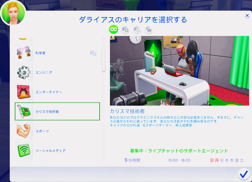Choose the エンターテイナー career
Screen dimensions: 252x182
57,92
